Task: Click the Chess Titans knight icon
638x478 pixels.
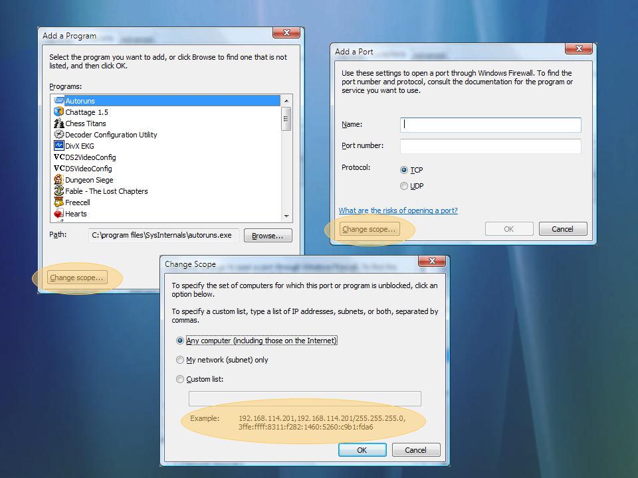Action: [x=59, y=123]
